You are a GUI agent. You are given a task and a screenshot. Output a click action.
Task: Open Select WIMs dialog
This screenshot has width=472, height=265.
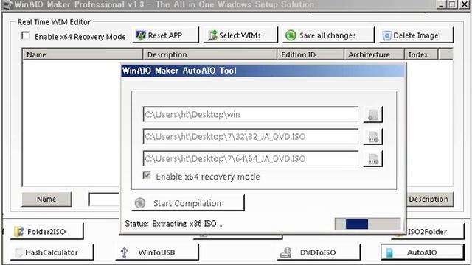240,35
